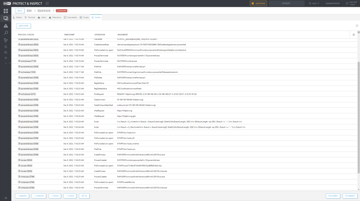Click the refresh icon above the events table

[357, 26]
